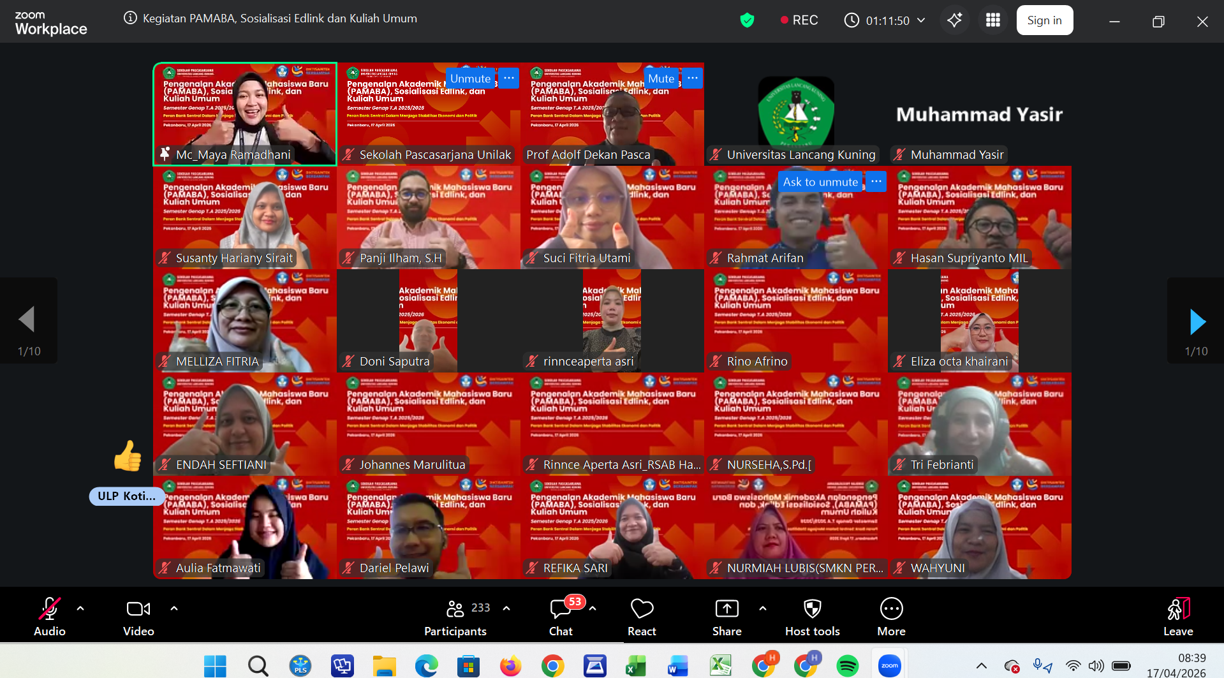Expand participants options caret
This screenshot has height=678, width=1224.
506,608
